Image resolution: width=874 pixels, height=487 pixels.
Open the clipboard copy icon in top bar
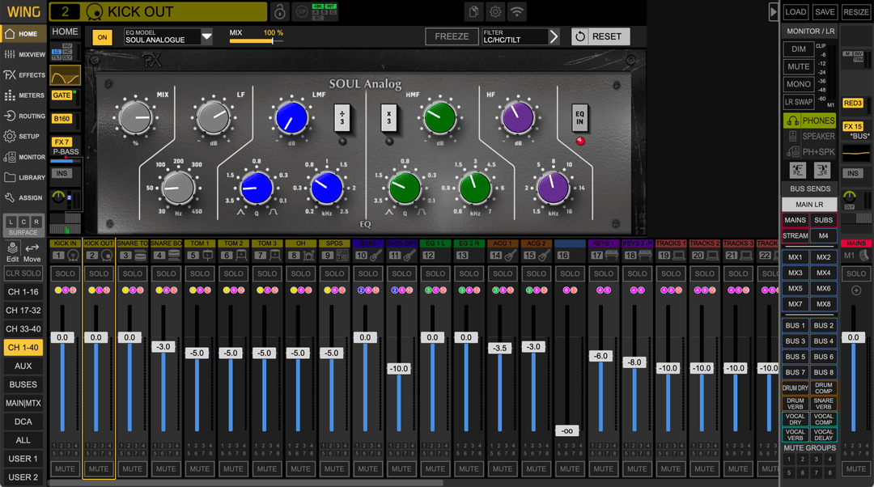(x=473, y=11)
